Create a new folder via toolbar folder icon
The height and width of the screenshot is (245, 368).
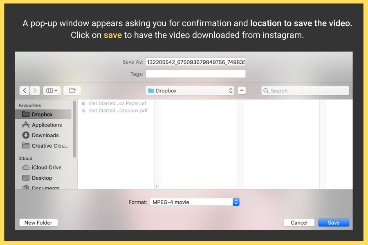72,91
